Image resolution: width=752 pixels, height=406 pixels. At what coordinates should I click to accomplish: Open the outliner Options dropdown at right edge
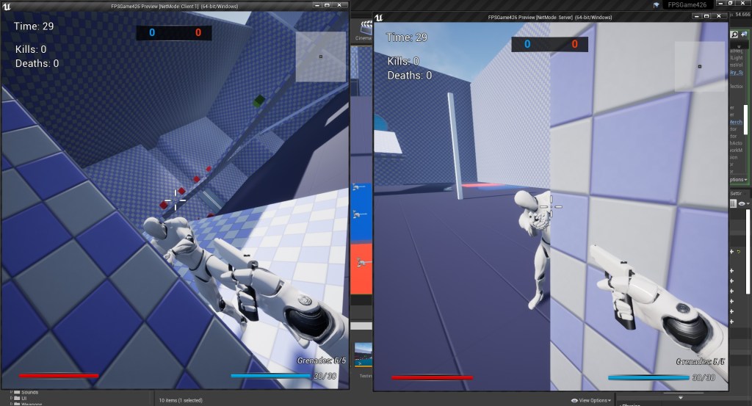point(737,180)
